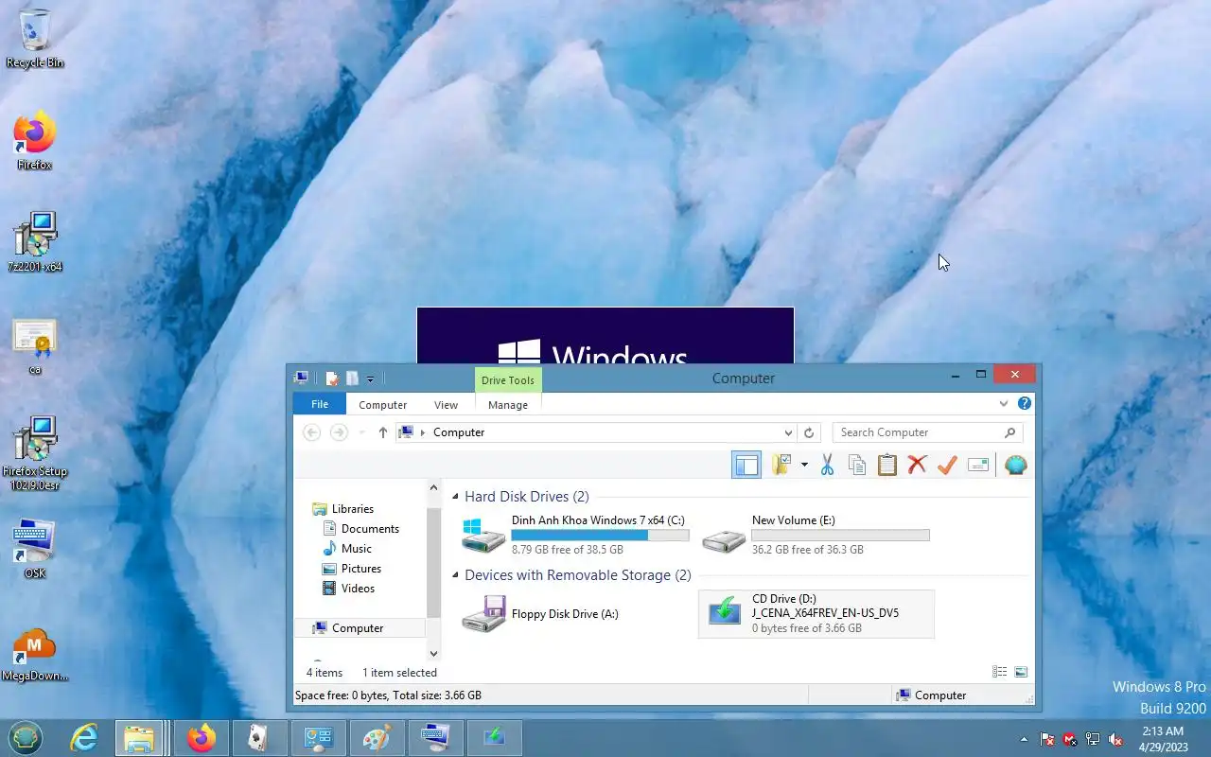Click the Cut scissors icon in toolbar

[827, 465]
